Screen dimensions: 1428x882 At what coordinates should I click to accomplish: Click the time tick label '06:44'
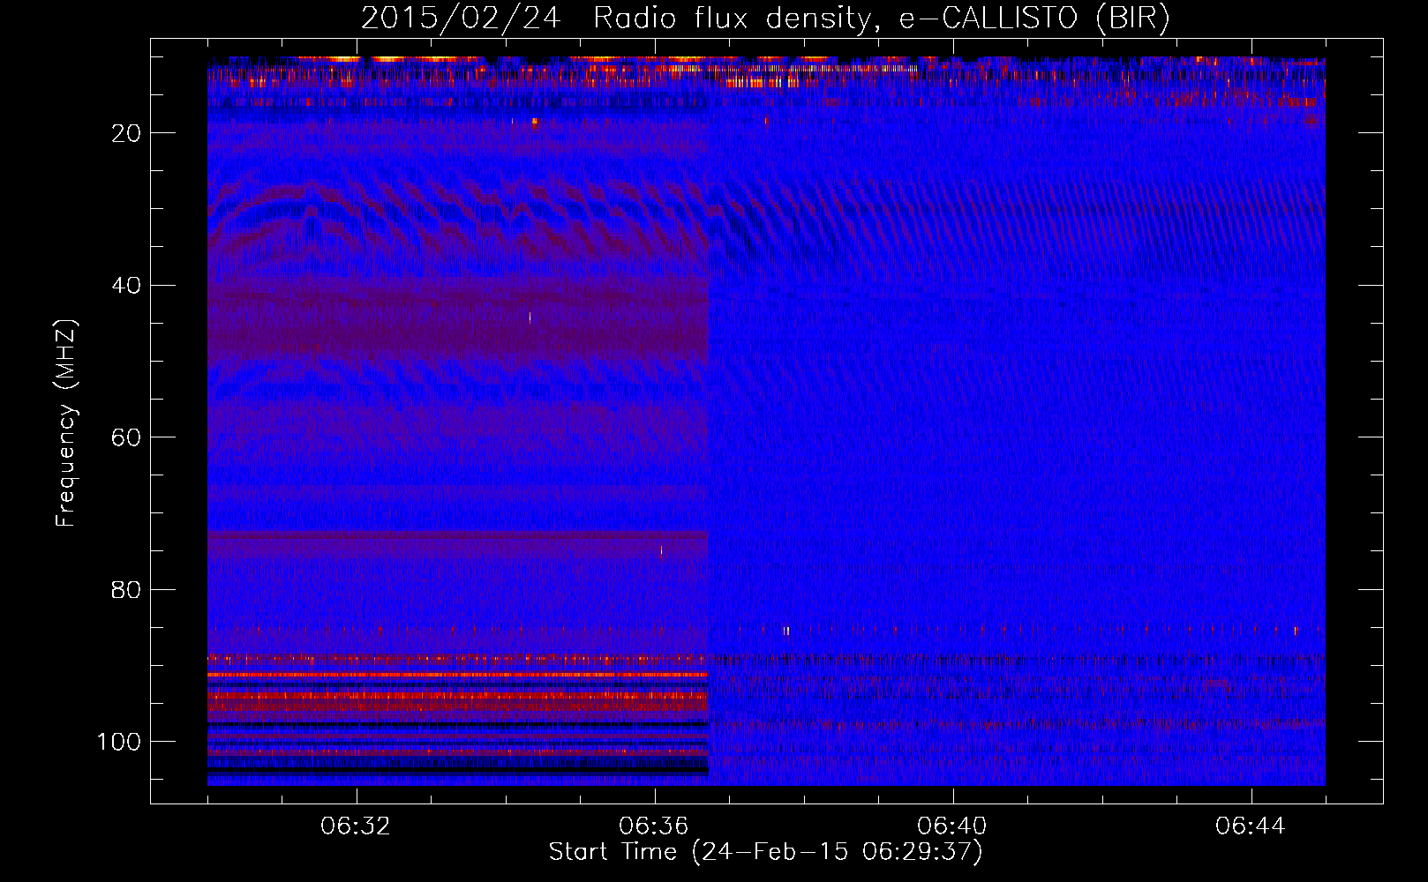pyautogui.click(x=1251, y=826)
